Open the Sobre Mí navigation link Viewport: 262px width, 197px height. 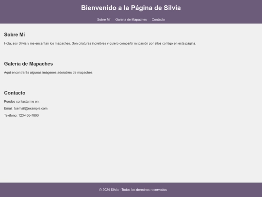[x=104, y=19]
